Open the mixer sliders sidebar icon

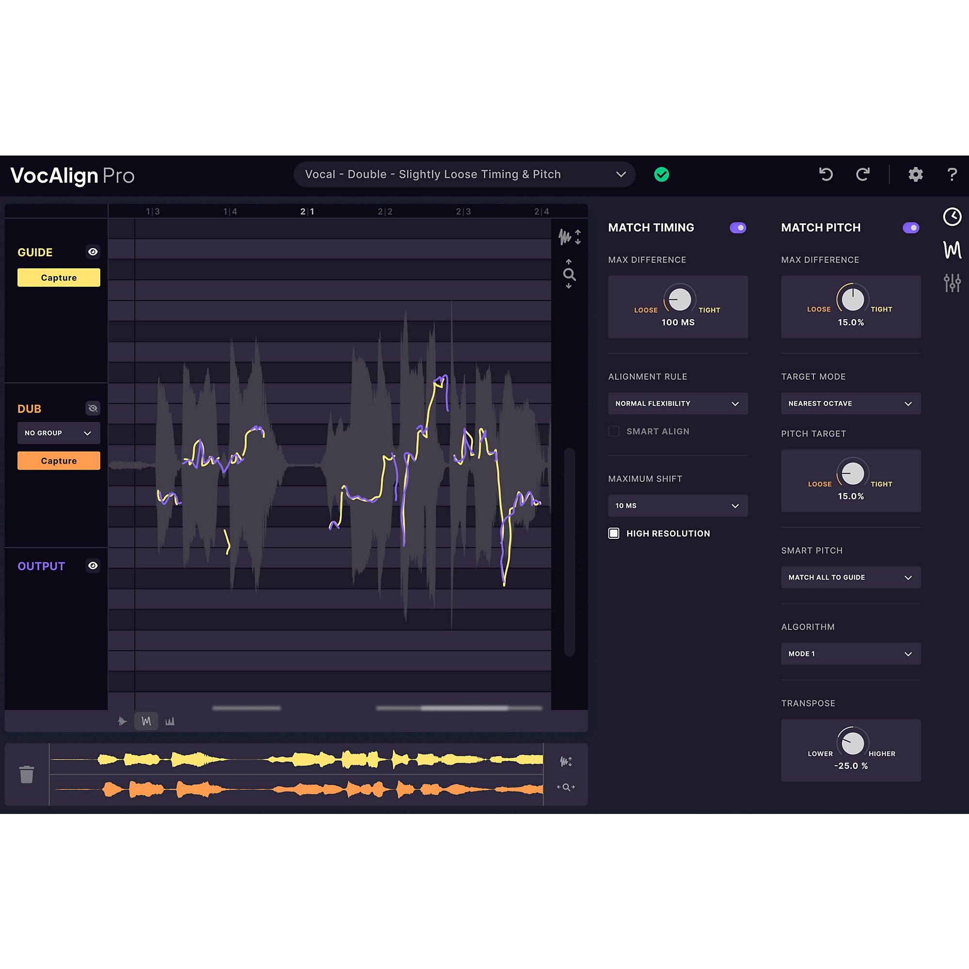pos(952,283)
